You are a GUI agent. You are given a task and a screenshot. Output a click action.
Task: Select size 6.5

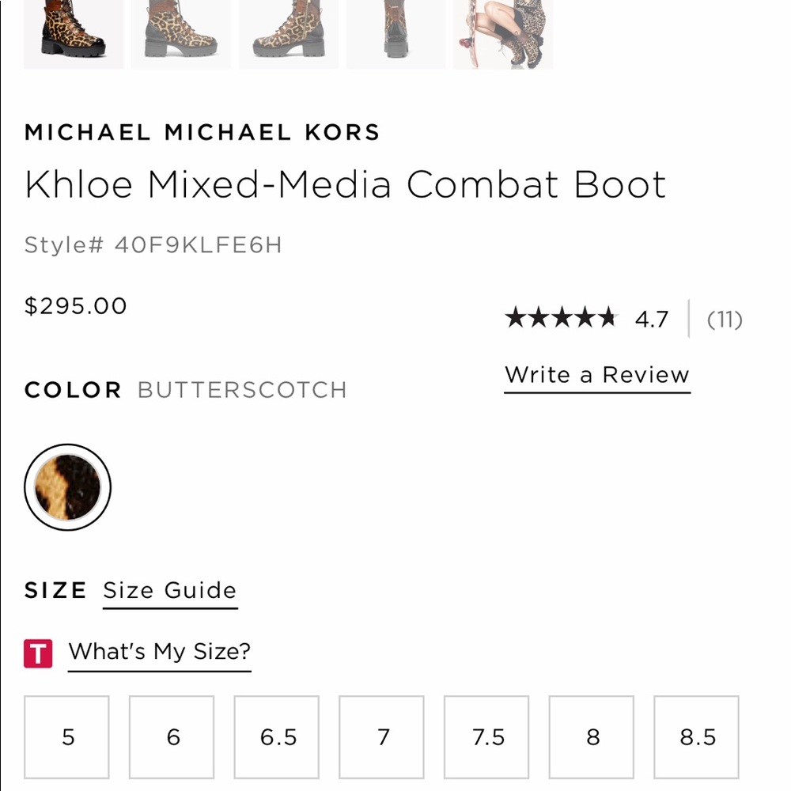tap(277, 737)
